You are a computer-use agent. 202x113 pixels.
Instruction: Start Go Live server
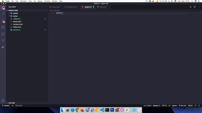click(x=182, y=105)
